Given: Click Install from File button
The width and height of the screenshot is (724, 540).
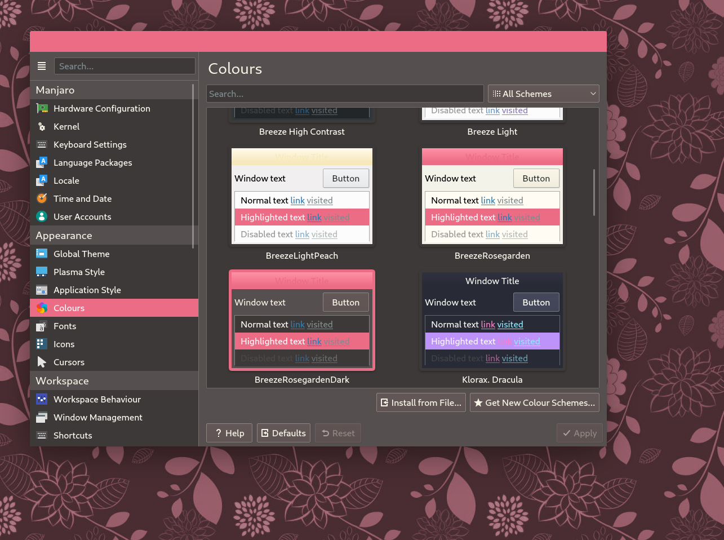Looking at the screenshot, I should (x=421, y=402).
